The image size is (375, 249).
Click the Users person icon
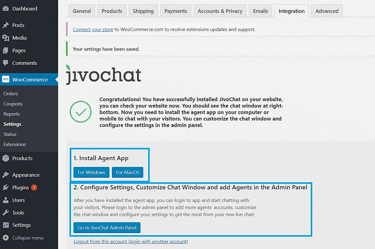click(6, 200)
